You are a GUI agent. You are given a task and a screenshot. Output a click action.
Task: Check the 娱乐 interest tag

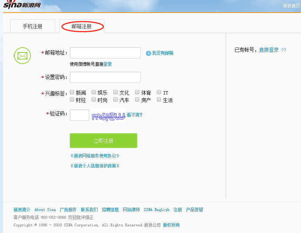click(x=94, y=92)
